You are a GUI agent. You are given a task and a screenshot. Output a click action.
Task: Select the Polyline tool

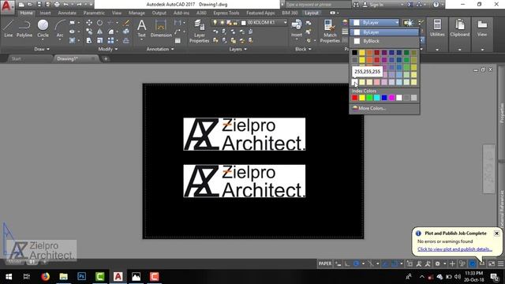pyautogui.click(x=24, y=28)
